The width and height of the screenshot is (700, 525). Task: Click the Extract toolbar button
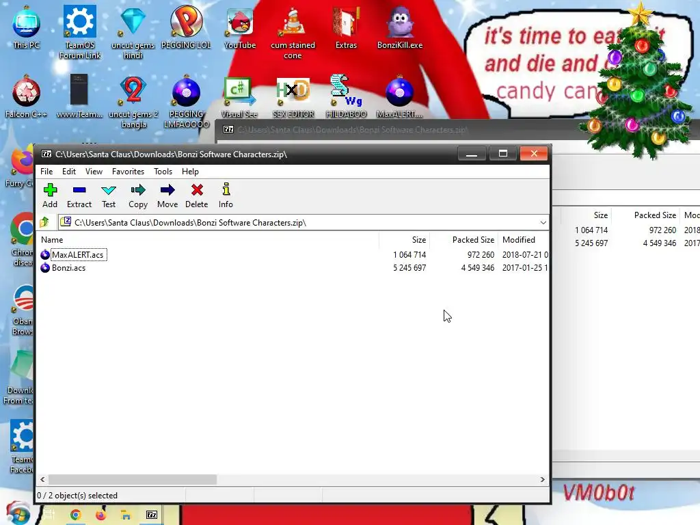[79, 196]
